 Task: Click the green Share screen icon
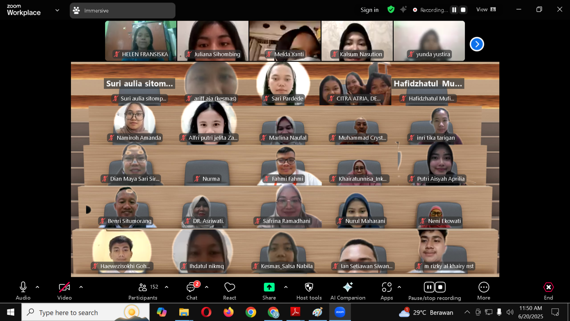(269, 287)
